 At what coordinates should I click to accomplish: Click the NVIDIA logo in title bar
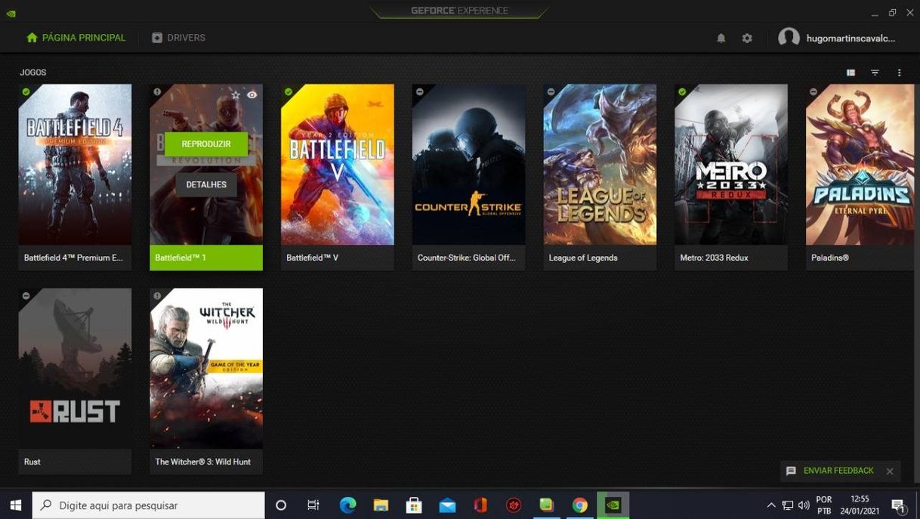[11, 13]
